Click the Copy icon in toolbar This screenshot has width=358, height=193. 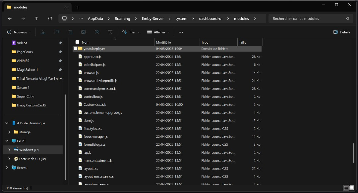[x=56, y=32]
